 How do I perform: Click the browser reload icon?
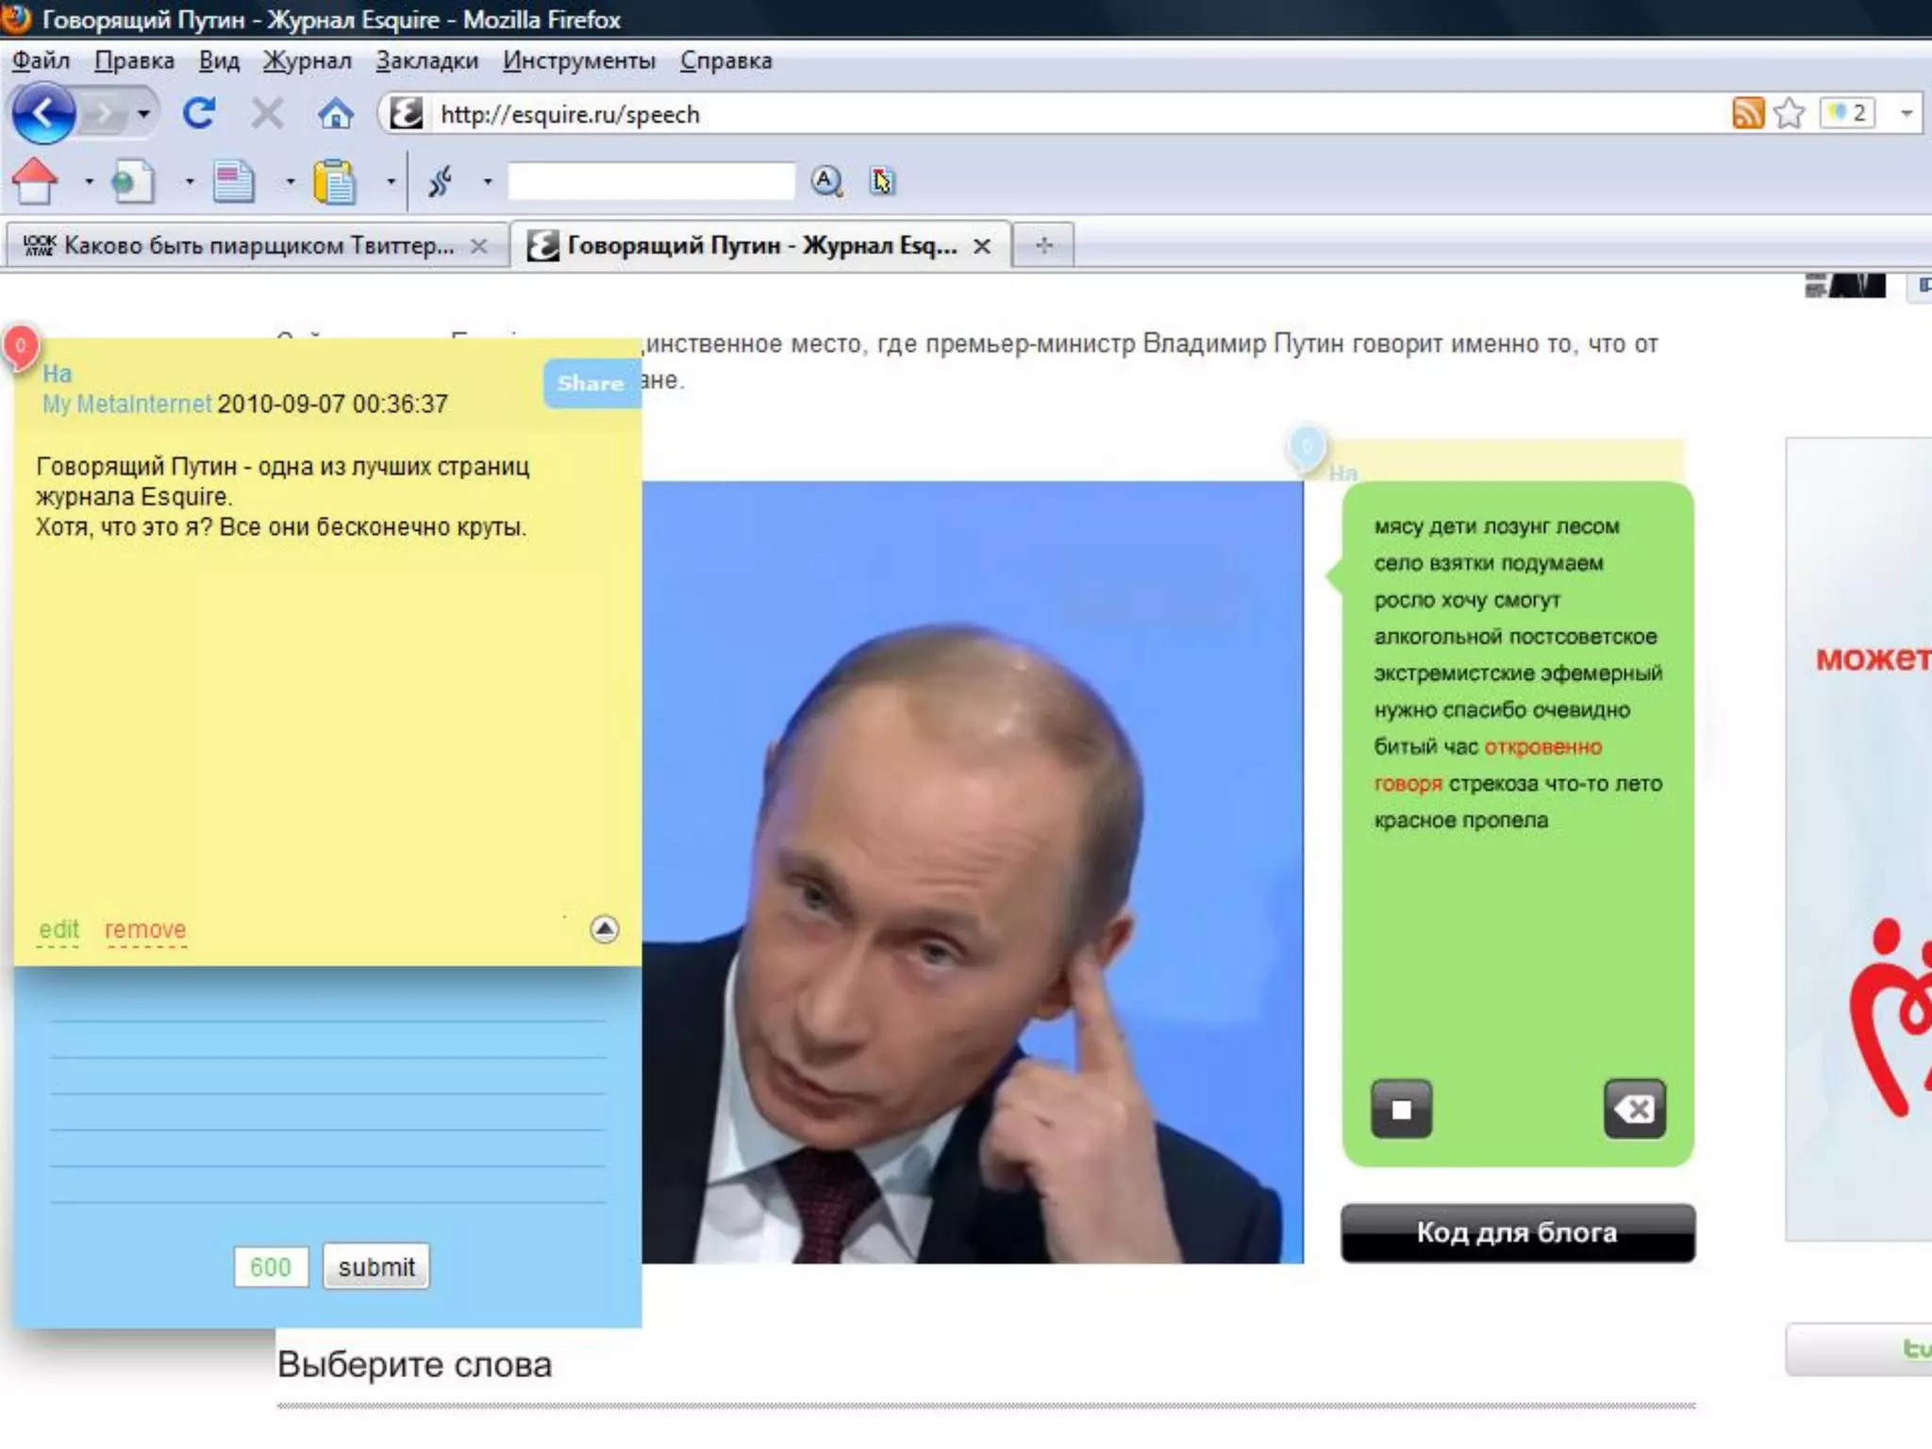(199, 114)
